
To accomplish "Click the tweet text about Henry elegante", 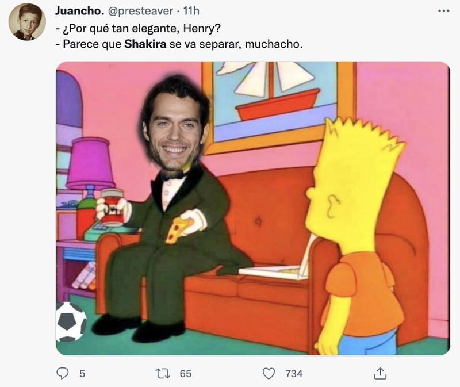I will pos(138,28).
